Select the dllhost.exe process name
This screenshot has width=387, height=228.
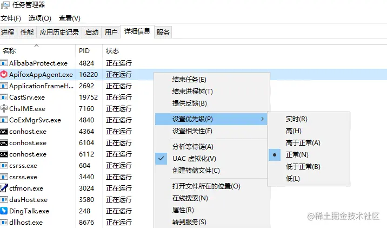(x=26, y=223)
